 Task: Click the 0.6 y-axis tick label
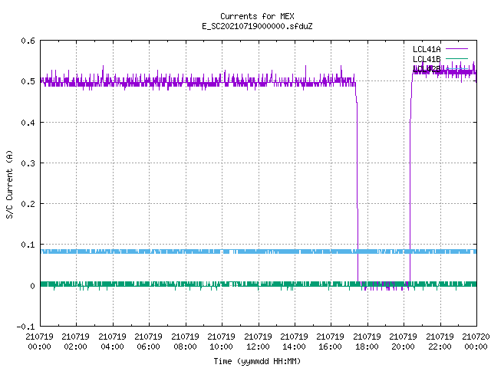pyautogui.click(x=28, y=41)
